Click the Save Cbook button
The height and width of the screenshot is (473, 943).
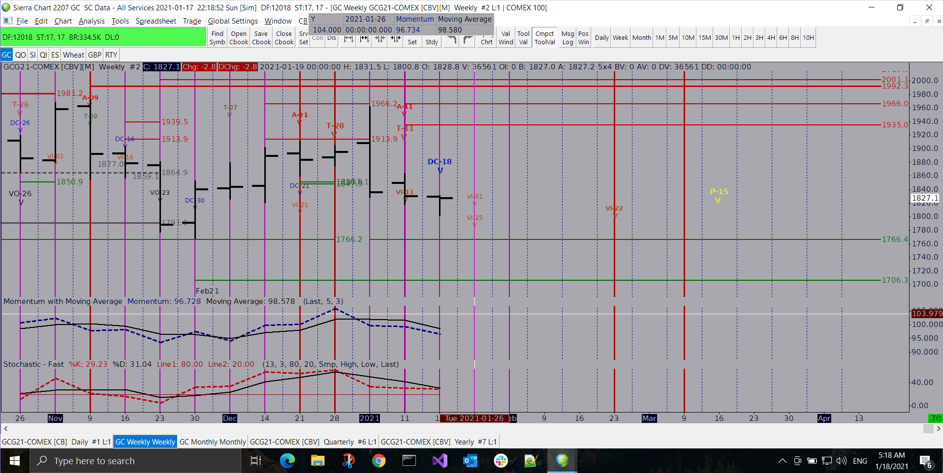(261, 38)
